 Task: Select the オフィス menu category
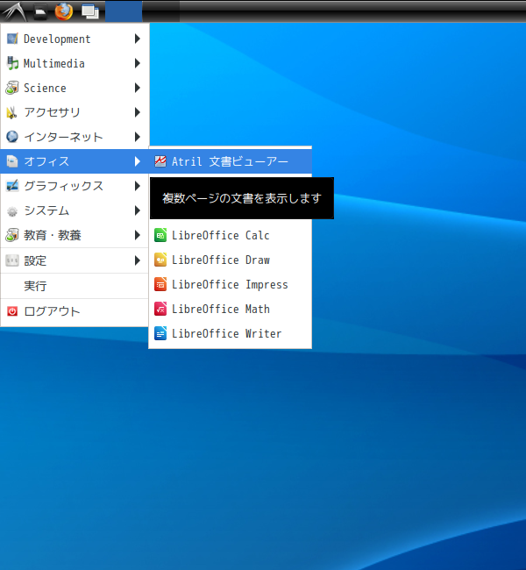click(75, 161)
